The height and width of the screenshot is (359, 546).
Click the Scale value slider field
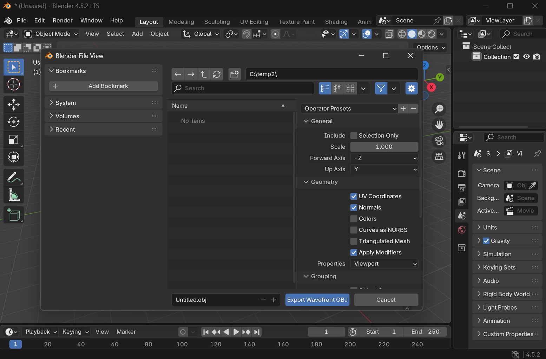point(384,147)
